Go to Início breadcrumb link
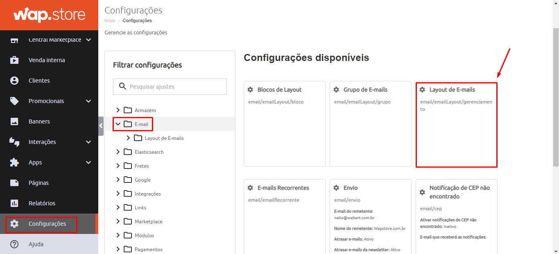The image size is (559, 254). coord(110,20)
